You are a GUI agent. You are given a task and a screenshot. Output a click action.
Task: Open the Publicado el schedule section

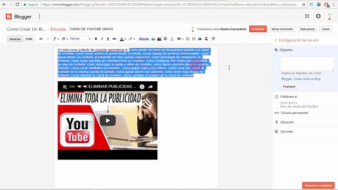(288, 97)
